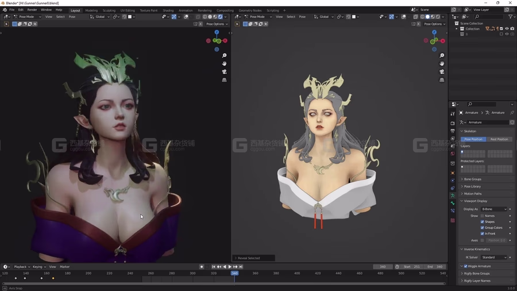517x291 pixels.
Task: Select solid shading in right viewport
Action: 427,17
